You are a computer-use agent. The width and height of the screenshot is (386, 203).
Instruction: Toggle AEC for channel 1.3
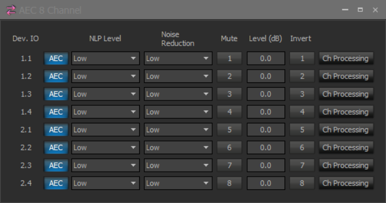[56, 94]
